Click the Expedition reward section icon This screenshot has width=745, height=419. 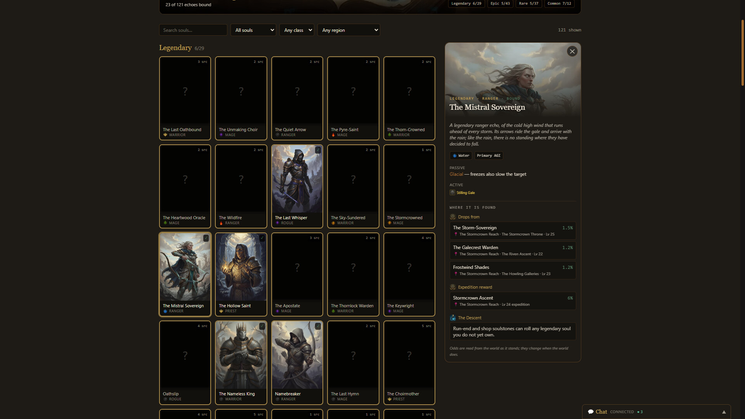[x=452, y=287]
